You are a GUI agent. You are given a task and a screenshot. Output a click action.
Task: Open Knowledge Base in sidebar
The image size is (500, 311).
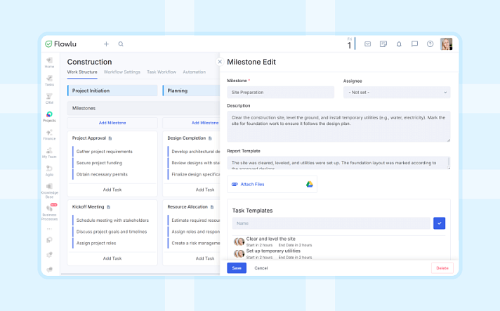[x=49, y=190]
